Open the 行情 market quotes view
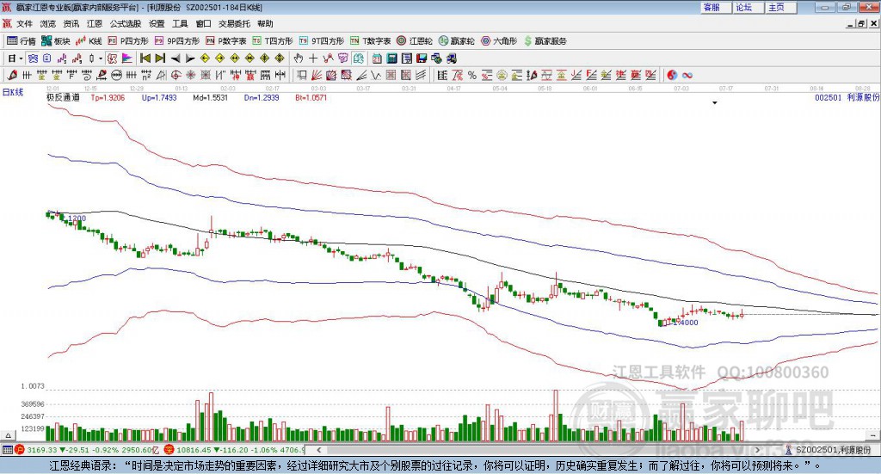Screen dimensions: 881x474 click(21, 41)
